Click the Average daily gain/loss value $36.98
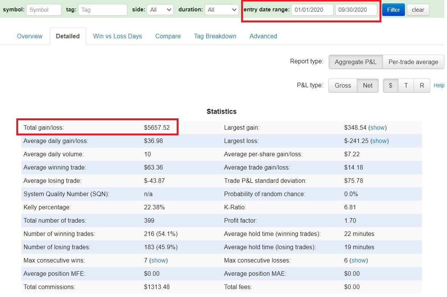The height and width of the screenshot is (297, 447). [154, 141]
